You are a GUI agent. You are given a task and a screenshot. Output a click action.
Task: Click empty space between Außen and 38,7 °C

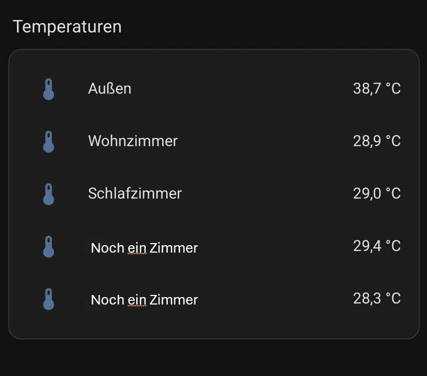point(242,88)
